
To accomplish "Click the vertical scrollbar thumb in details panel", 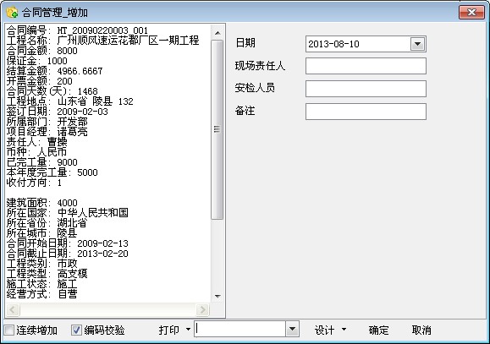I will (217, 129).
